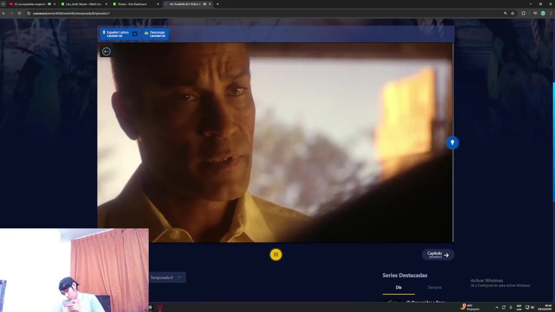Screen dimensions: 555x312
Task: Click the sync icon in the system tray
Action: 503,307
